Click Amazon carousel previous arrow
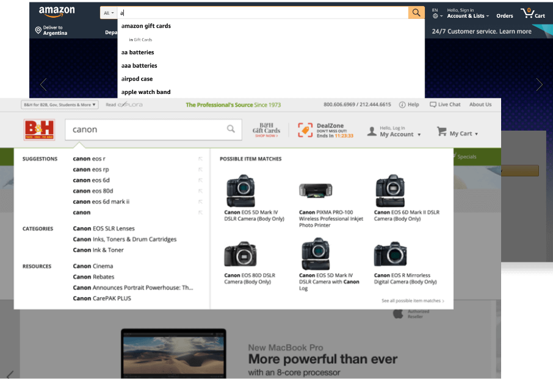 click(43, 85)
